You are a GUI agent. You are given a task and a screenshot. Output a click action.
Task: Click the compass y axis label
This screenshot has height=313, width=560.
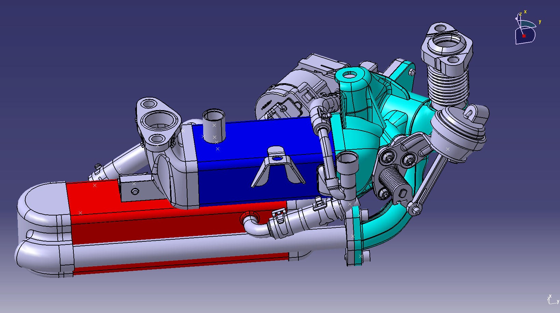(x=540, y=21)
